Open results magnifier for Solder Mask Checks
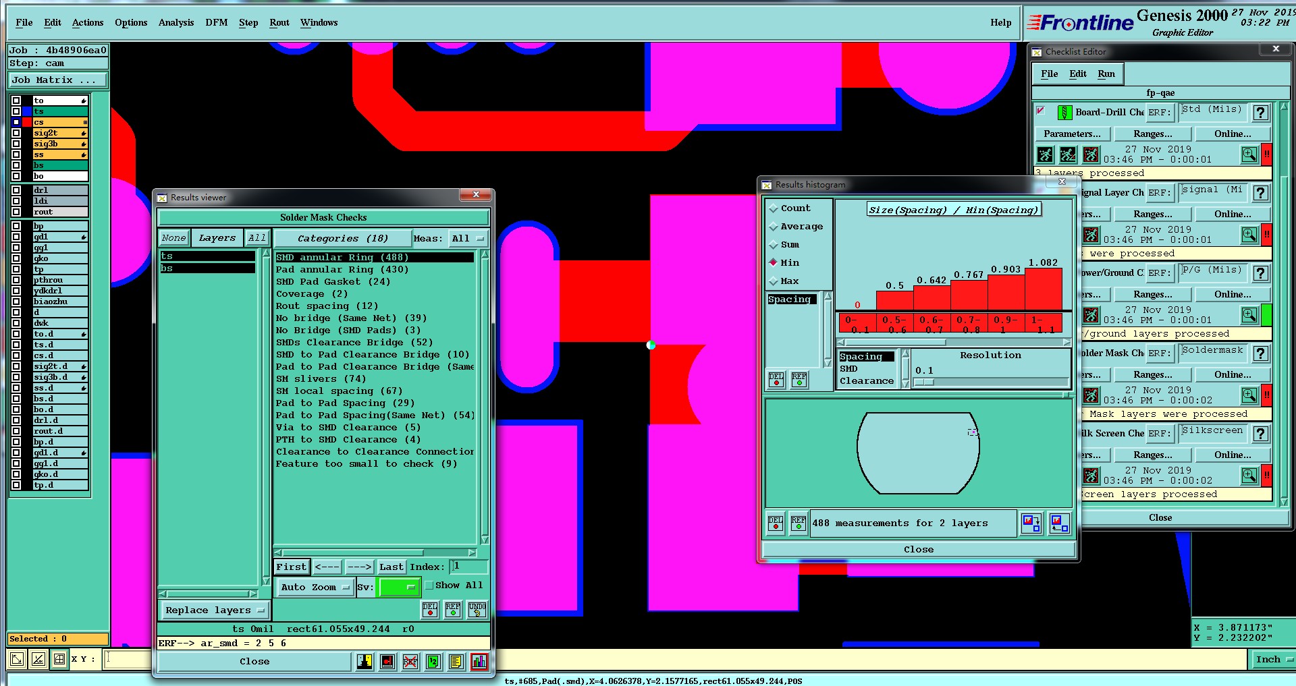The height and width of the screenshot is (686, 1296). tap(1249, 395)
